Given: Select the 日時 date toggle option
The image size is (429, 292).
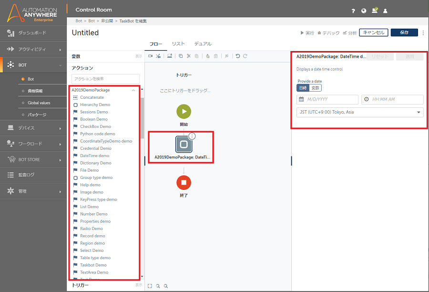Looking at the screenshot, I should pos(303,88).
